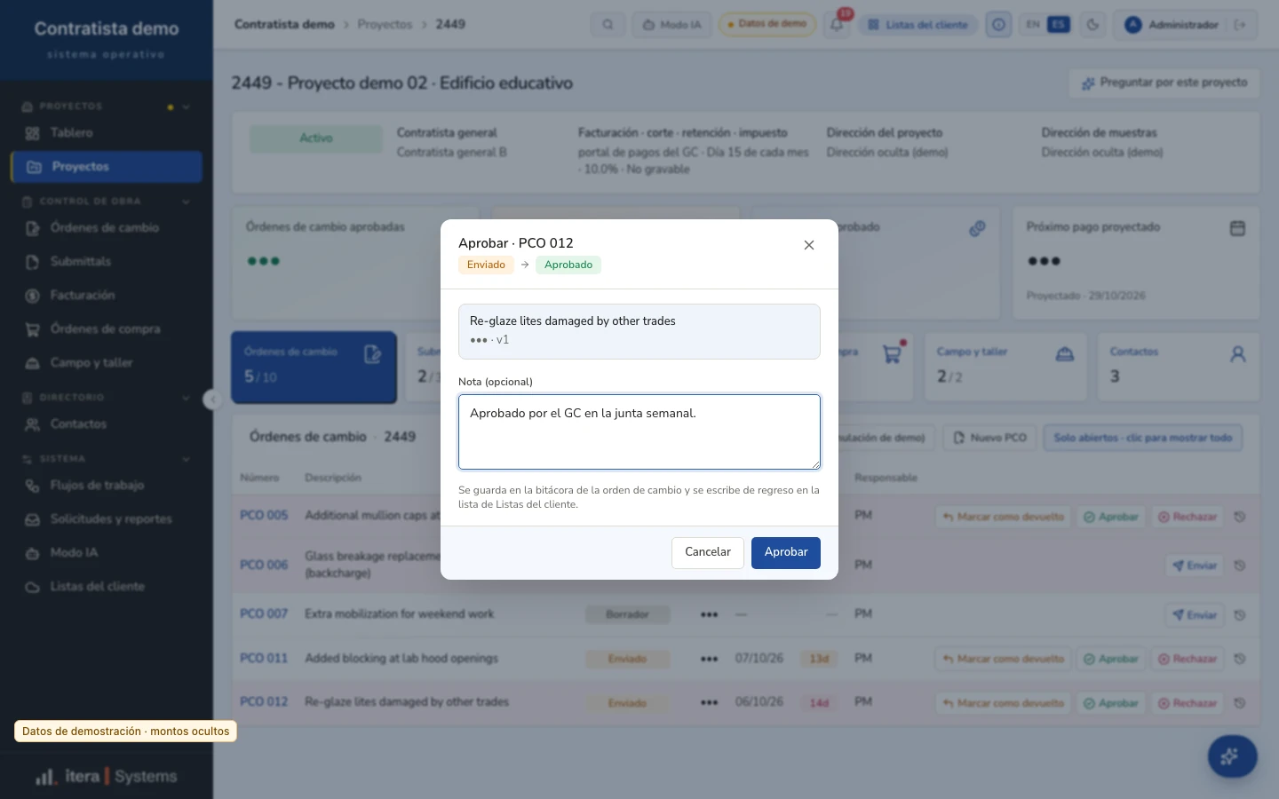Create a Nuevo PCO
The height and width of the screenshot is (799, 1279).
(989, 438)
